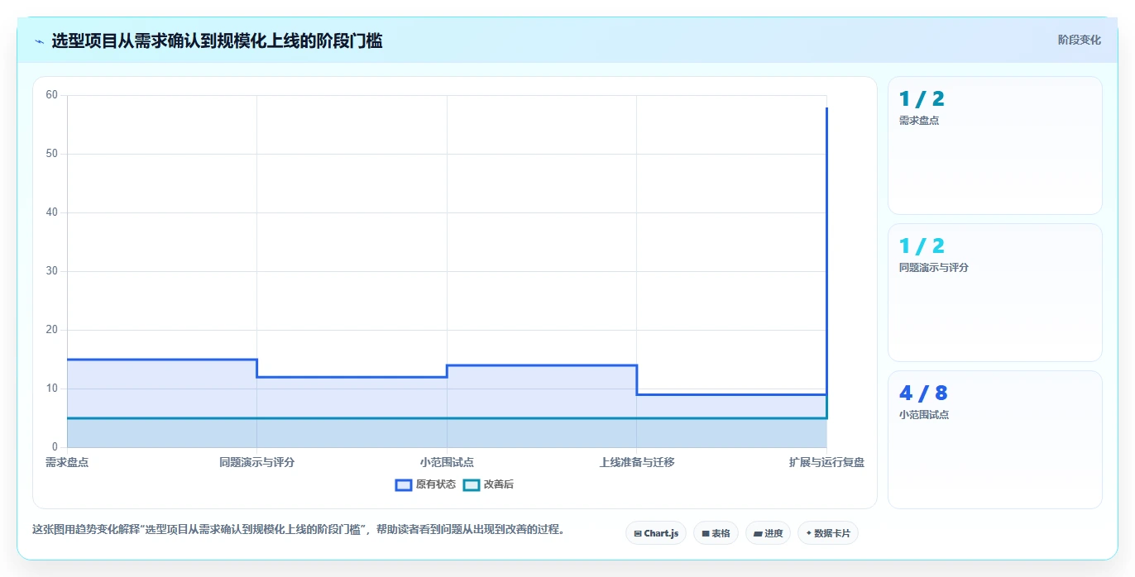The width and height of the screenshot is (1135, 577).
Task: Click the teal 改善后 legend color box
Action: (471, 484)
